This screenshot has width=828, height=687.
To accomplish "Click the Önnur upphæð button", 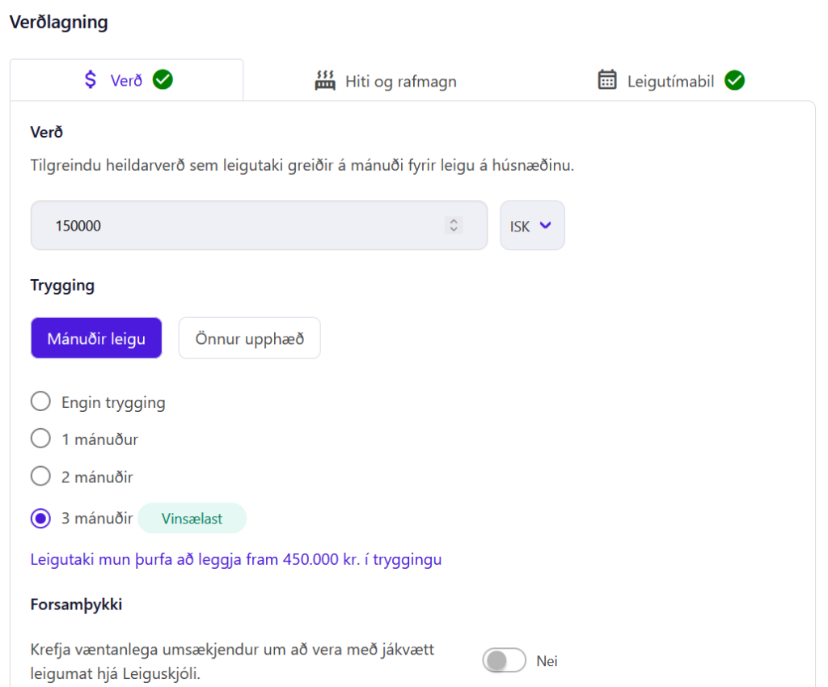I will point(249,338).
